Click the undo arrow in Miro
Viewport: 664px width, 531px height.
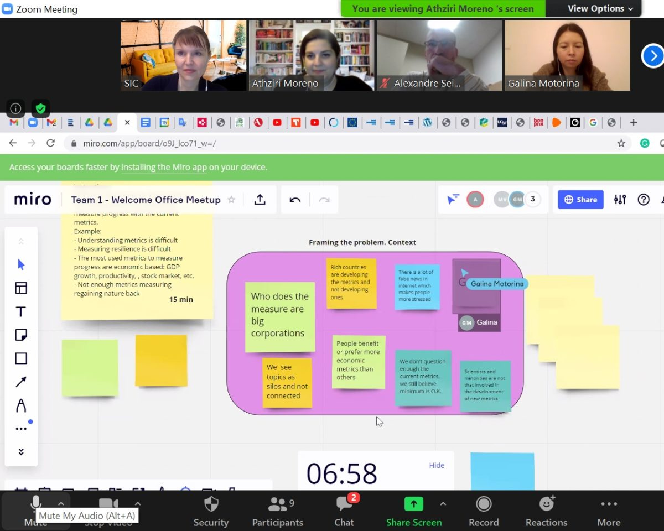click(295, 200)
